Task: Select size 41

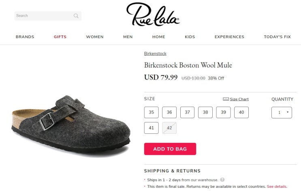Action: 152,128
